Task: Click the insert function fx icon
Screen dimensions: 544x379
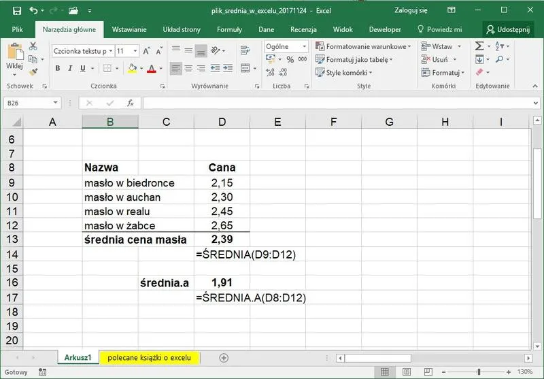Action: [x=129, y=103]
